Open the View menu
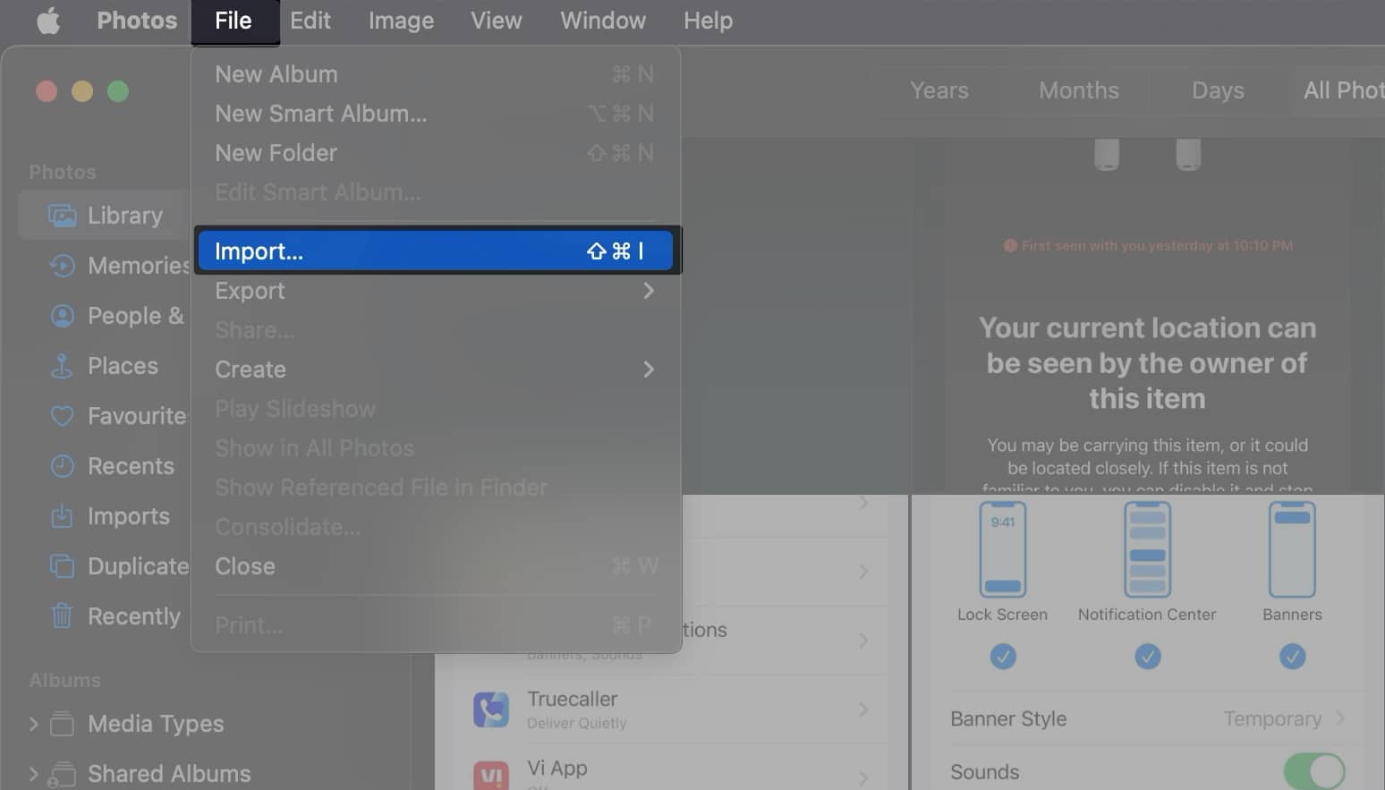 [497, 20]
